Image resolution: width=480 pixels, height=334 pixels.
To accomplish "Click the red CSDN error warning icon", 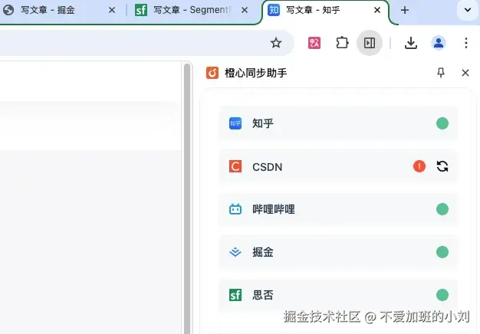I will click(x=419, y=166).
